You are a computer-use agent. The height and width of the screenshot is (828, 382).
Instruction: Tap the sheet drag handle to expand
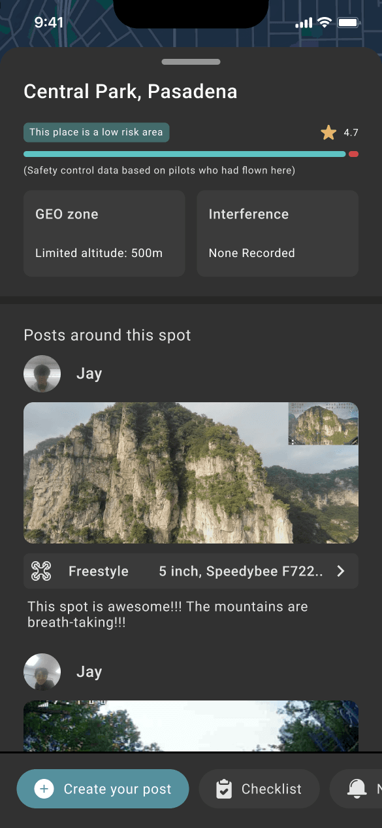(191, 62)
